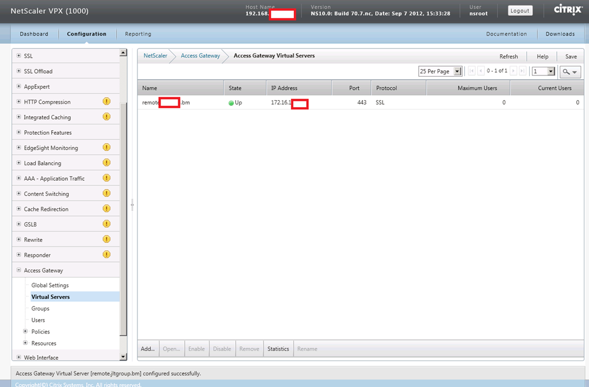This screenshot has width=589, height=387.
Task: Open the Downloads tab
Action: click(560, 34)
